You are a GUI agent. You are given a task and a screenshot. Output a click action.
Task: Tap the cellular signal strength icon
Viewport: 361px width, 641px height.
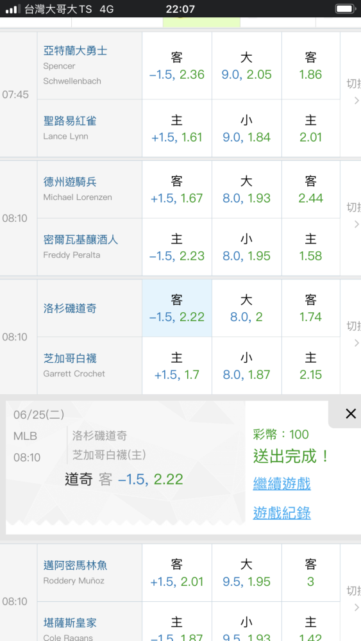tap(13, 9)
